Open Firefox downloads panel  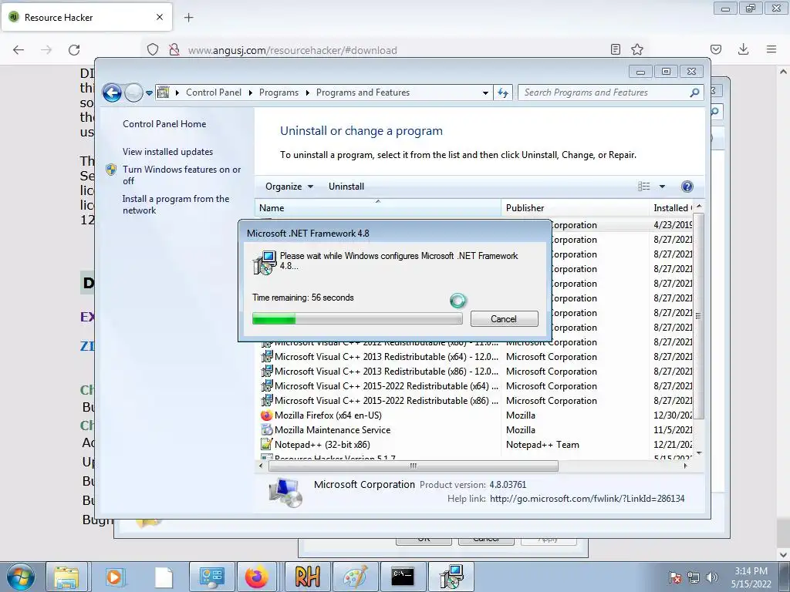click(x=743, y=49)
